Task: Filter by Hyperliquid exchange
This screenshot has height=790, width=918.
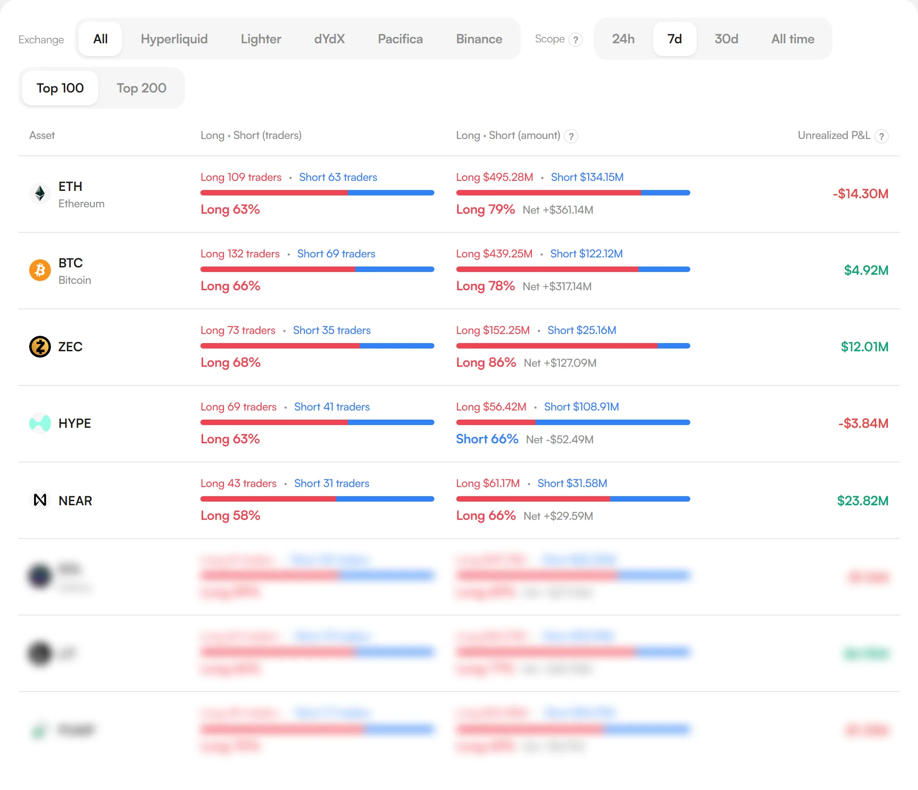Action: click(x=174, y=39)
